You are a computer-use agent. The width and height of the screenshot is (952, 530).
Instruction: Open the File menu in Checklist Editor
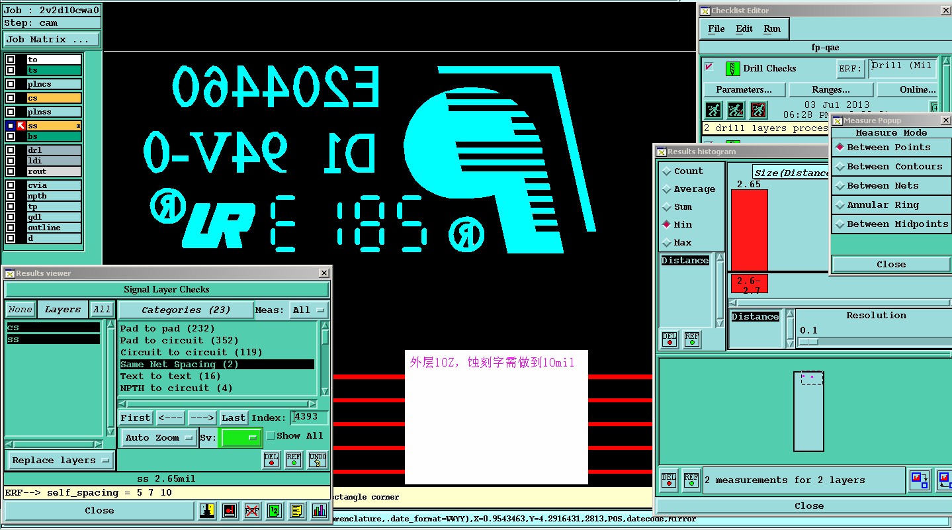click(716, 28)
